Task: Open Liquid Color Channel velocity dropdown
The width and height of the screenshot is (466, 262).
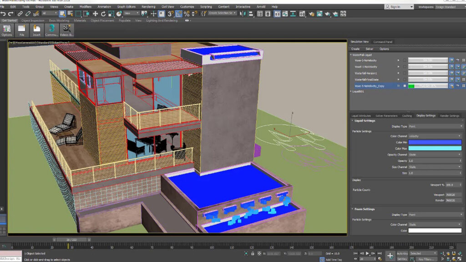Action: [436, 136]
